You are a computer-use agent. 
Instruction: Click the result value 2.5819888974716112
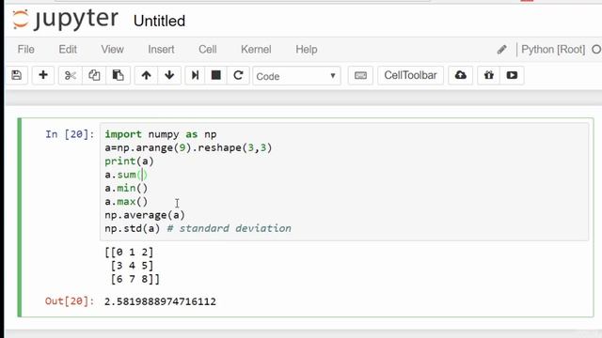tap(160, 301)
